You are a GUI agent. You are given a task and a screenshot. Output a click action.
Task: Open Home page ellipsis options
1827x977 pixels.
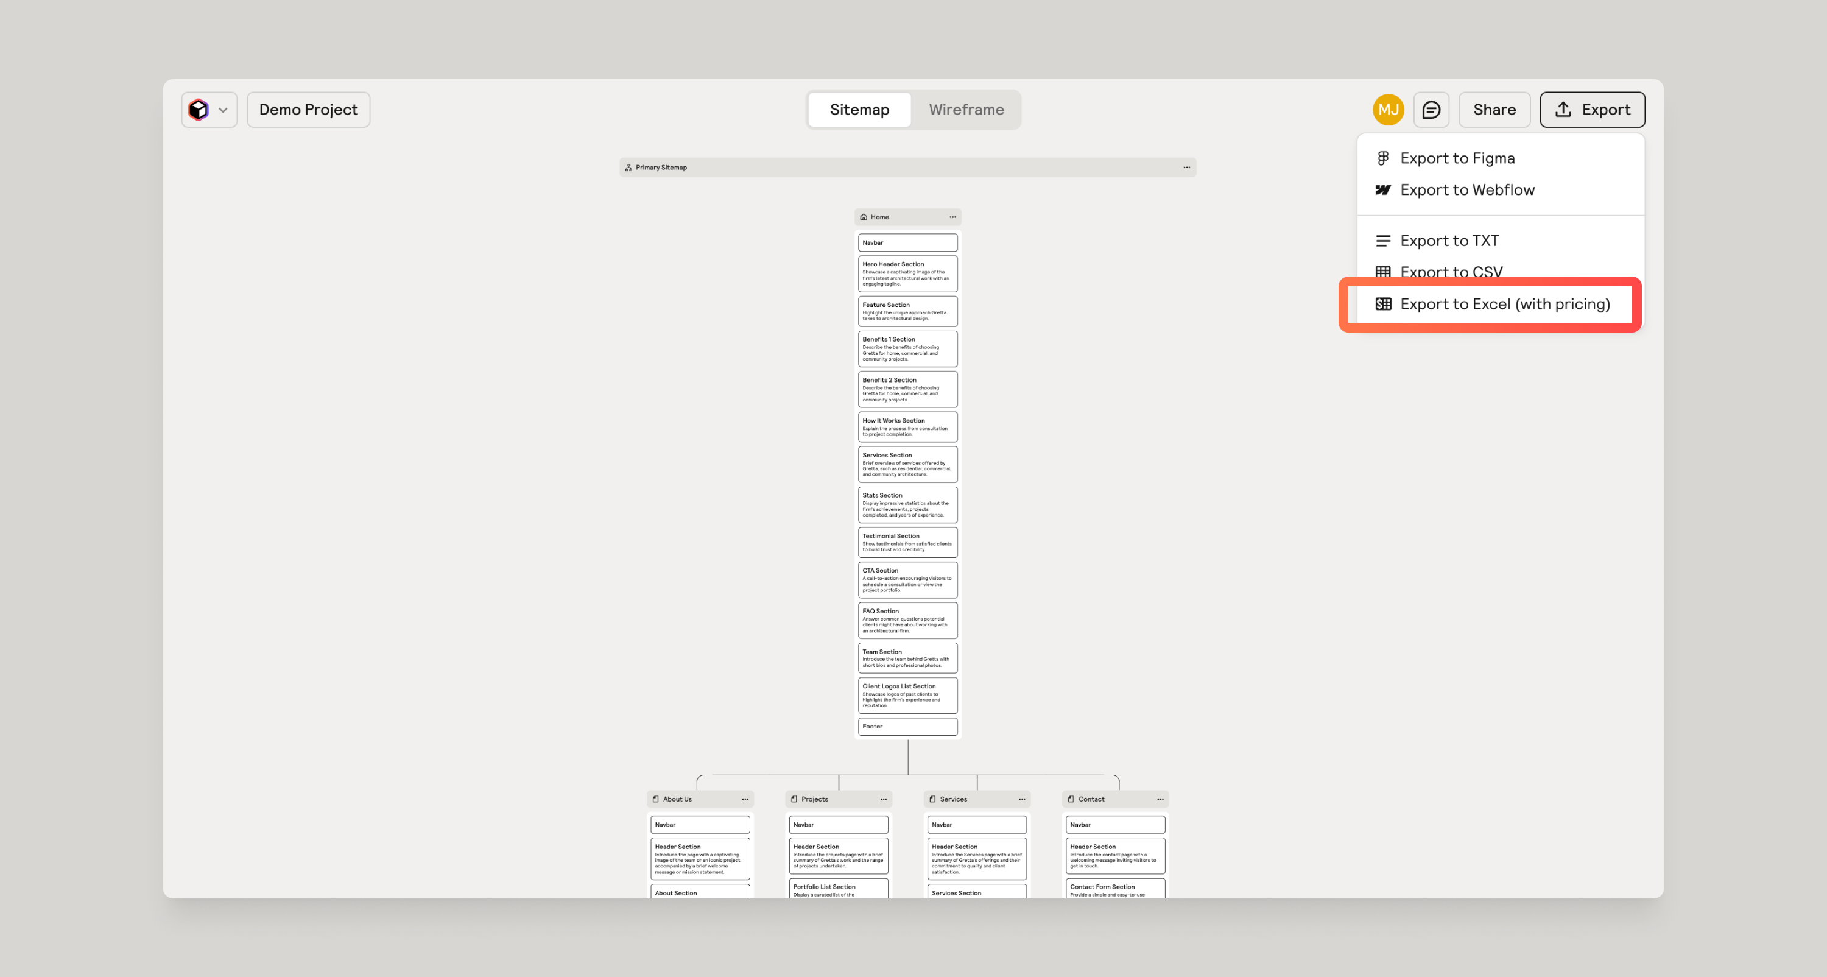tap(952, 217)
